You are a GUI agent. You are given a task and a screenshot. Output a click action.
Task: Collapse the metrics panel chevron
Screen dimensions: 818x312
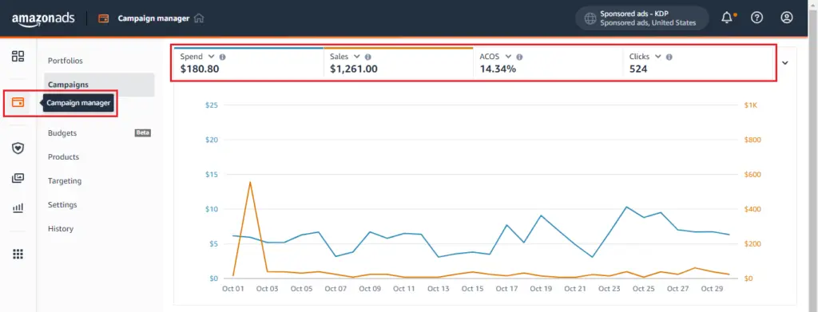[785, 63]
